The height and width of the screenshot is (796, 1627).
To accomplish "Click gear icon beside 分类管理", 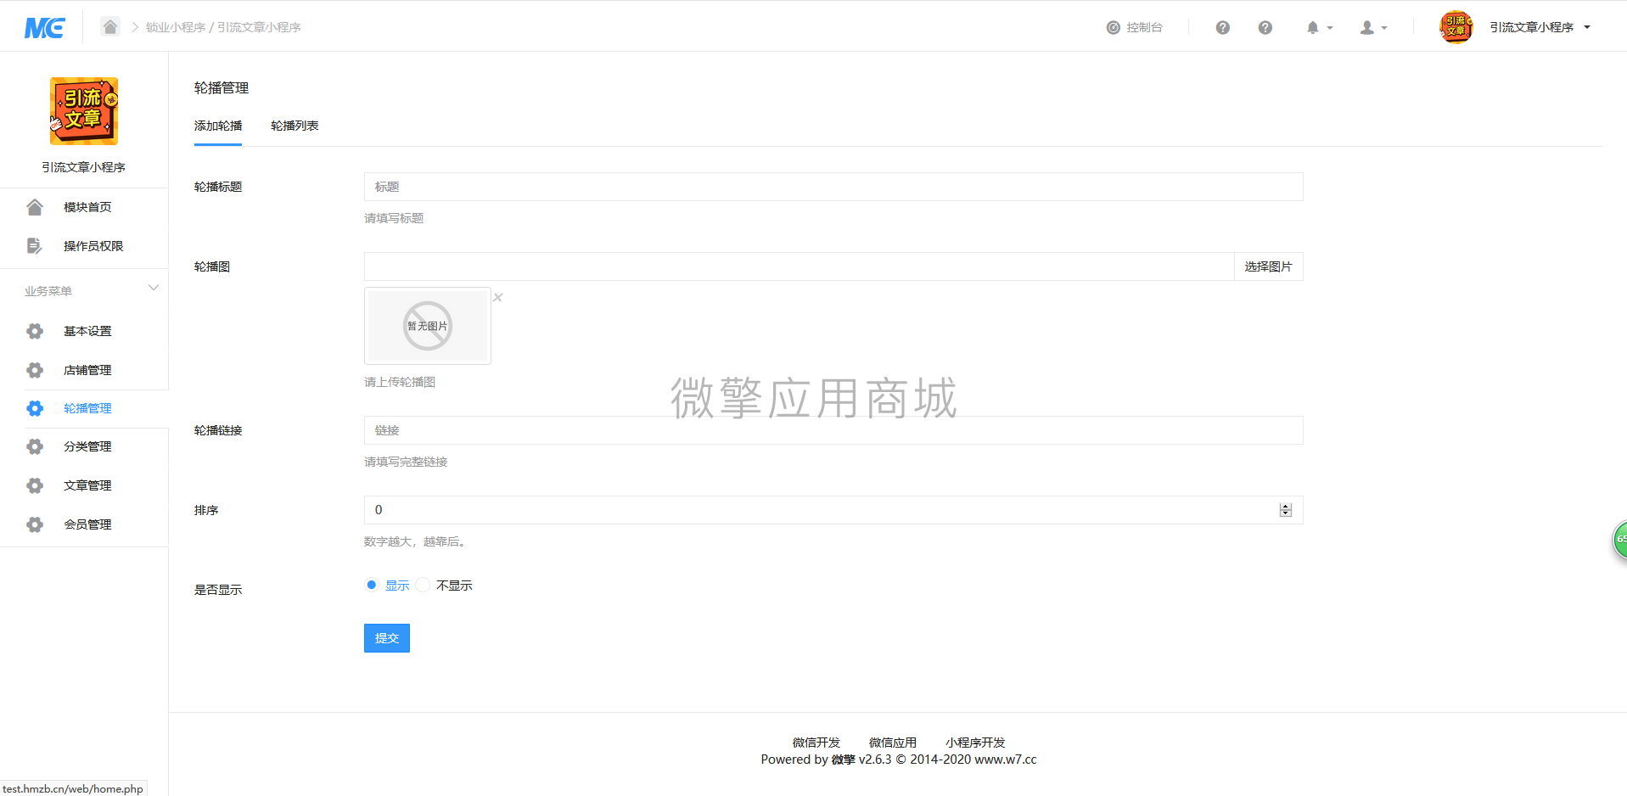I will tap(35, 446).
